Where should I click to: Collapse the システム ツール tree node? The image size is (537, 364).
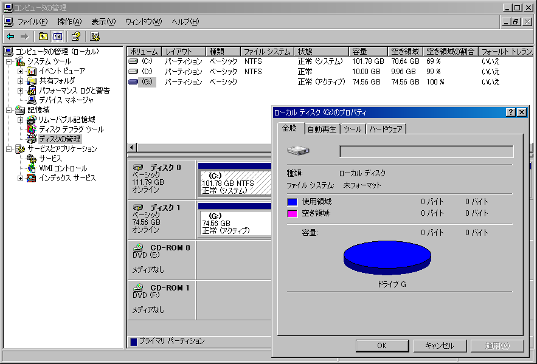point(9,61)
